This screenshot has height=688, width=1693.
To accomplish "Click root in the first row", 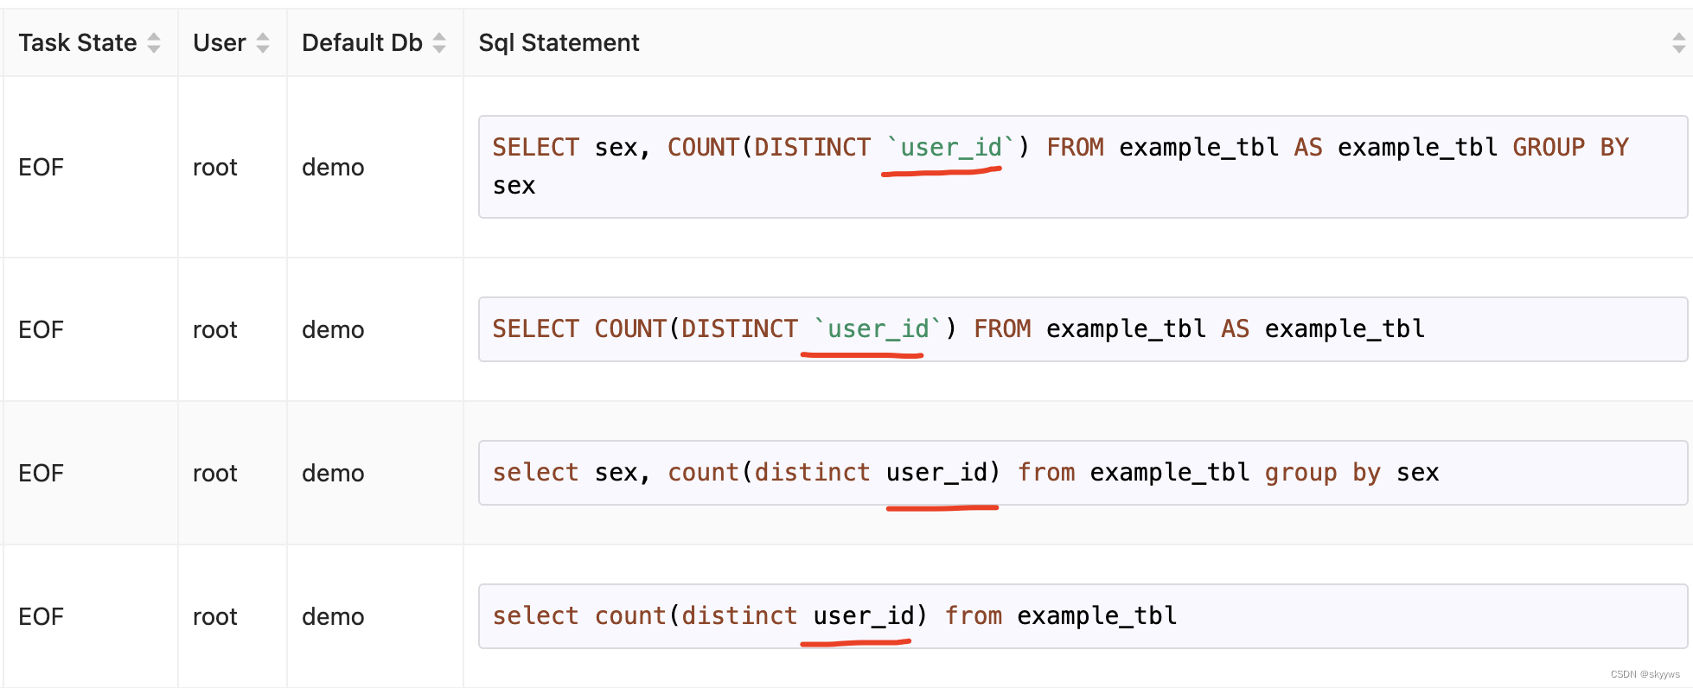I will 214,168.
